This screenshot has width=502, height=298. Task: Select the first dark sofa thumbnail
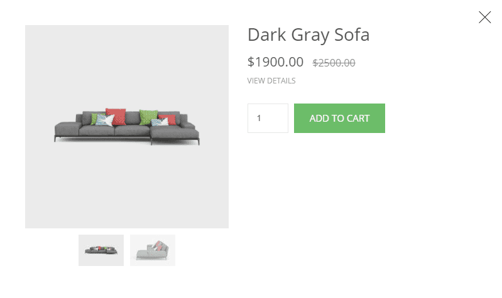(x=101, y=250)
